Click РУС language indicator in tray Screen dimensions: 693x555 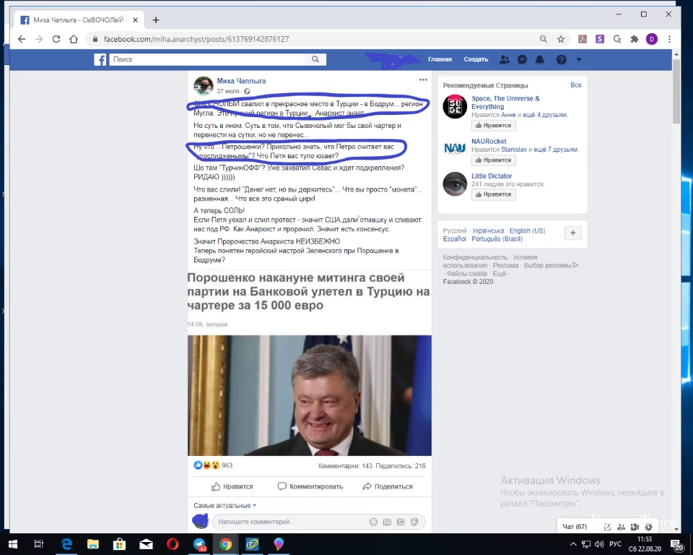pyautogui.click(x=615, y=544)
